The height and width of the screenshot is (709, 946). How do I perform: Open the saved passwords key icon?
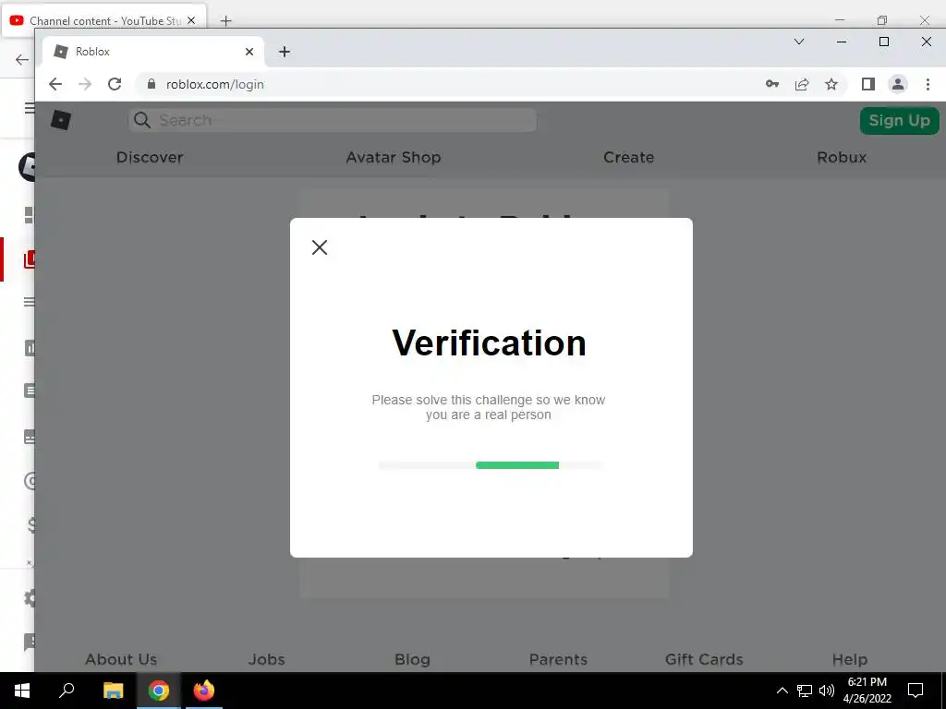pos(772,84)
